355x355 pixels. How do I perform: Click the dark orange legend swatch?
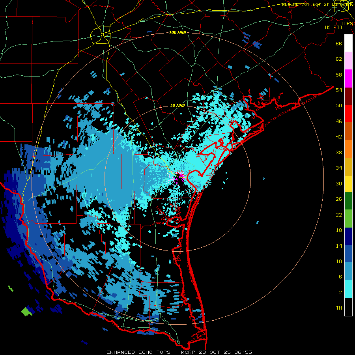(348, 131)
